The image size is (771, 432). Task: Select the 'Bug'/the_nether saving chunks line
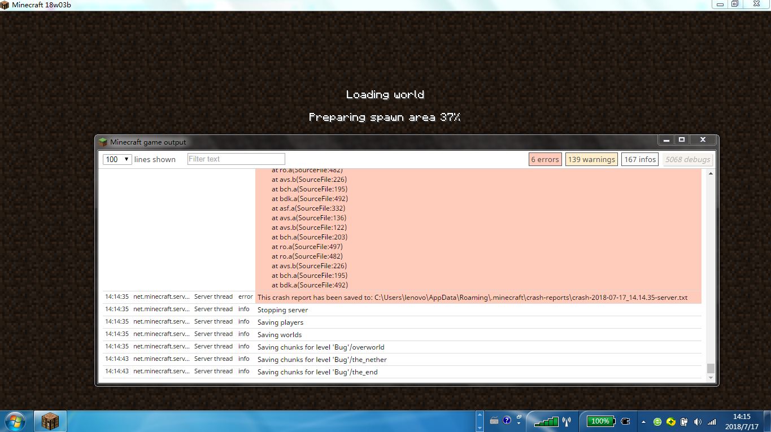tap(401, 359)
